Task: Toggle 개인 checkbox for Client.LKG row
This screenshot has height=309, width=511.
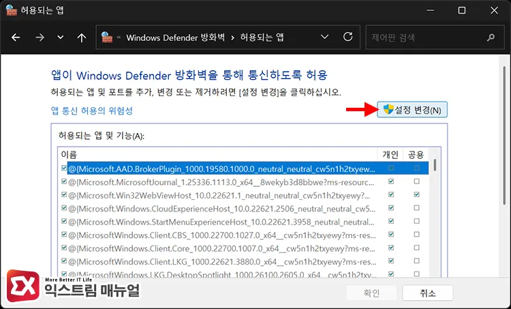Action: [391, 261]
